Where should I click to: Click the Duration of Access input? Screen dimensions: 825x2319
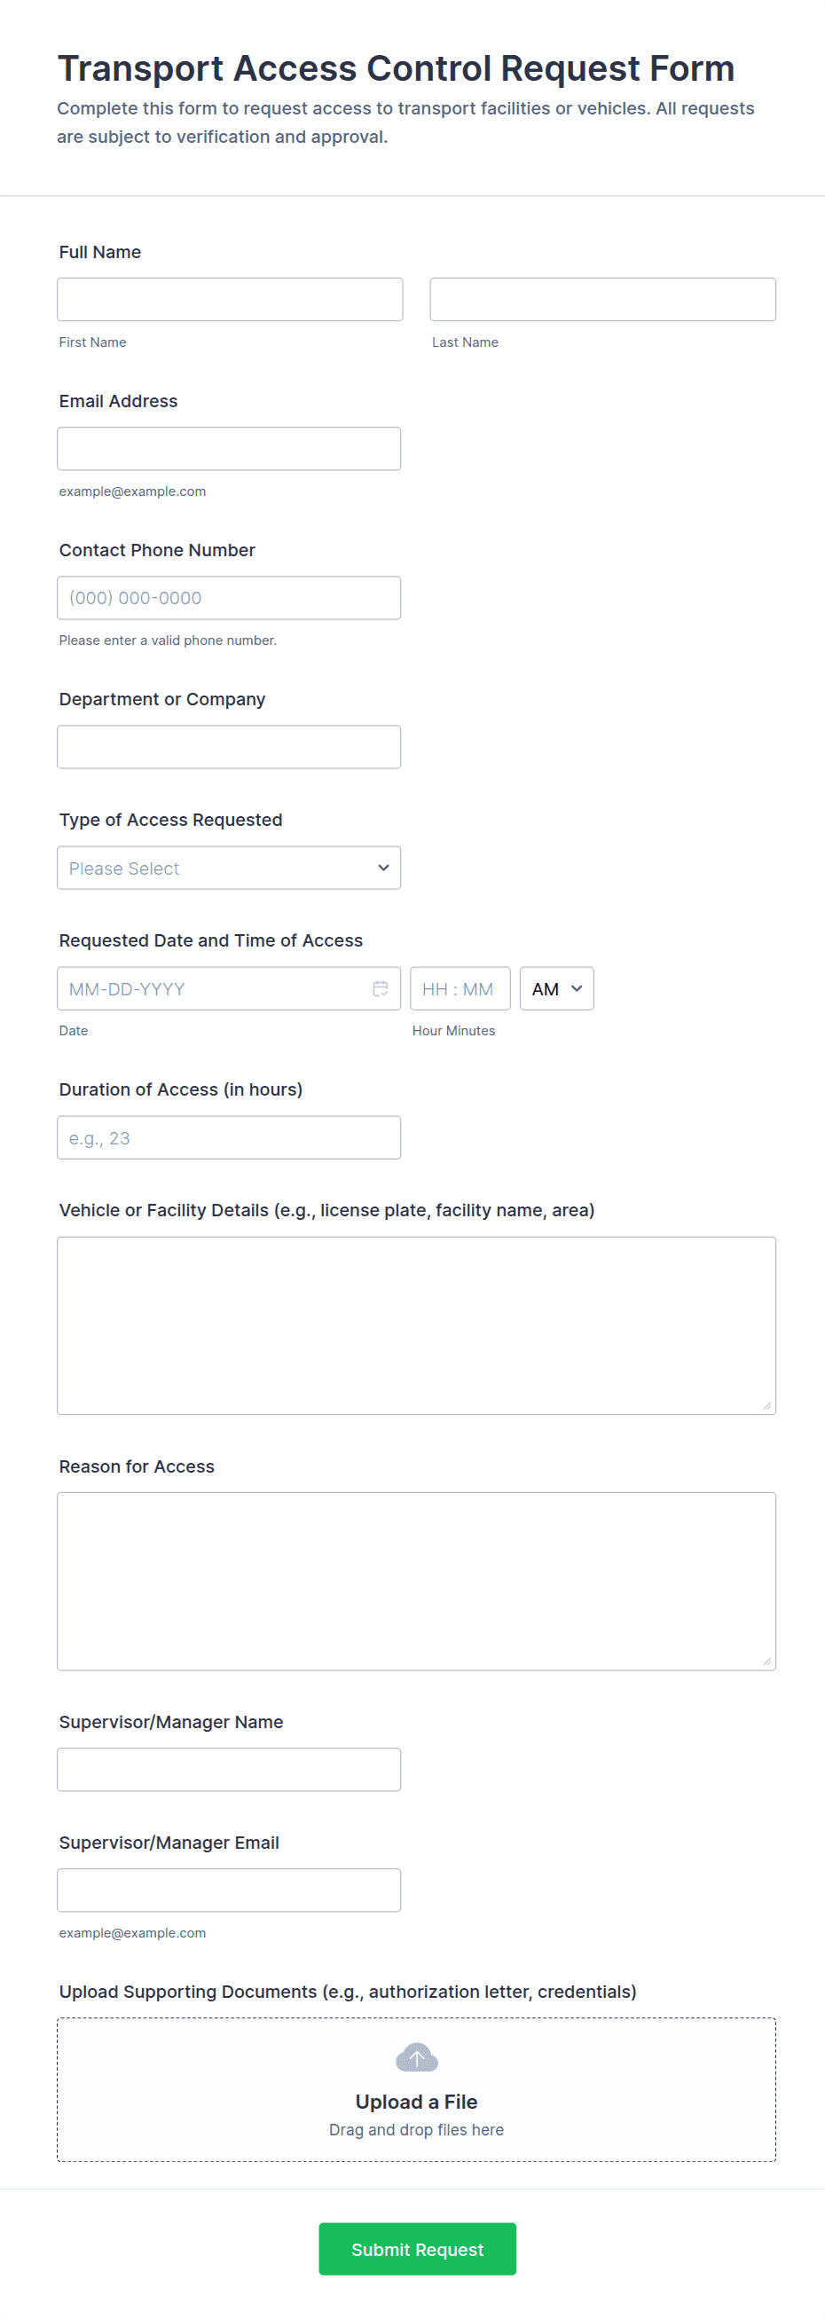[229, 1138]
